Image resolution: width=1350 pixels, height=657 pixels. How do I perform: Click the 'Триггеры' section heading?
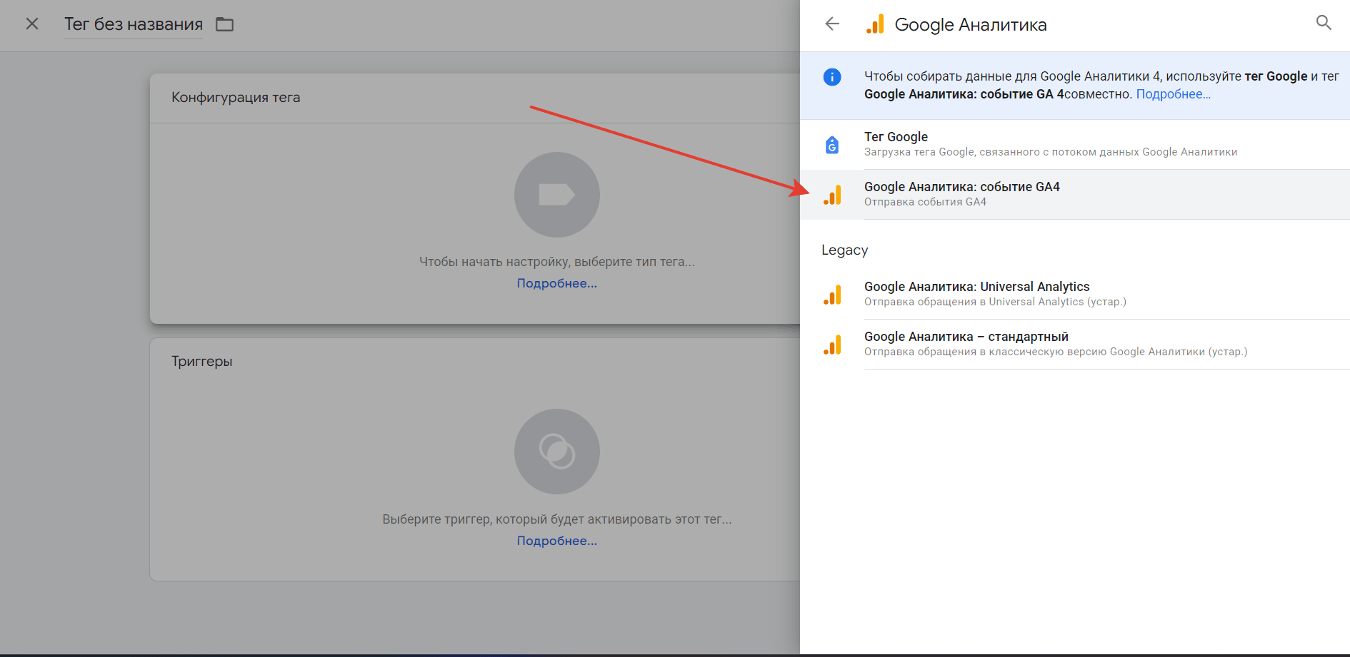202,362
